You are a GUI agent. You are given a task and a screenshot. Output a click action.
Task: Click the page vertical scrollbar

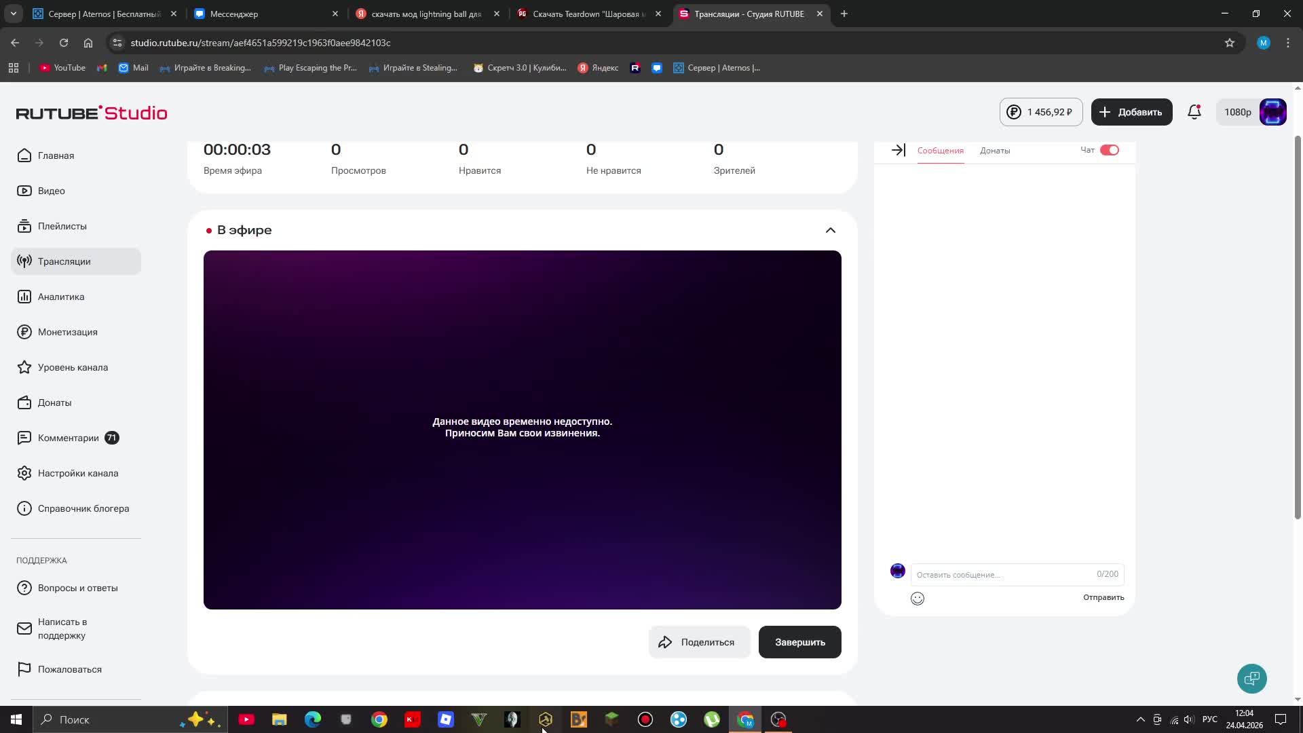(x=1298, y=326)
